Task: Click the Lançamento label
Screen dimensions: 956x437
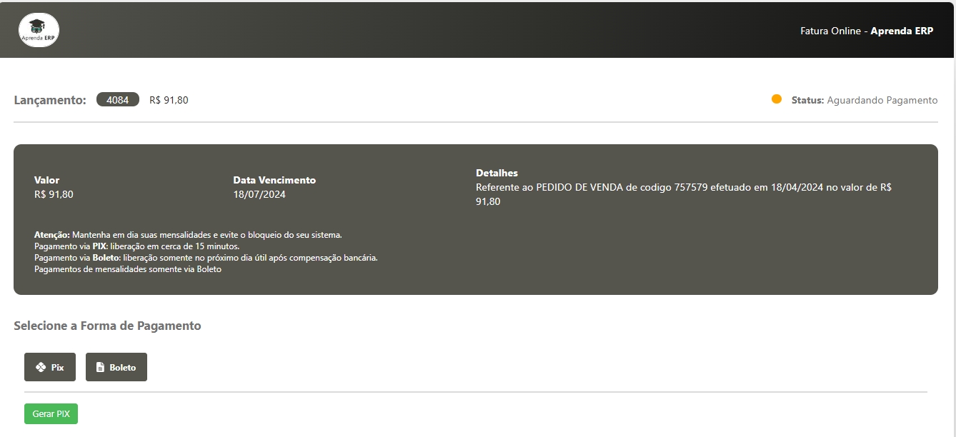Action: coord(50,100)
